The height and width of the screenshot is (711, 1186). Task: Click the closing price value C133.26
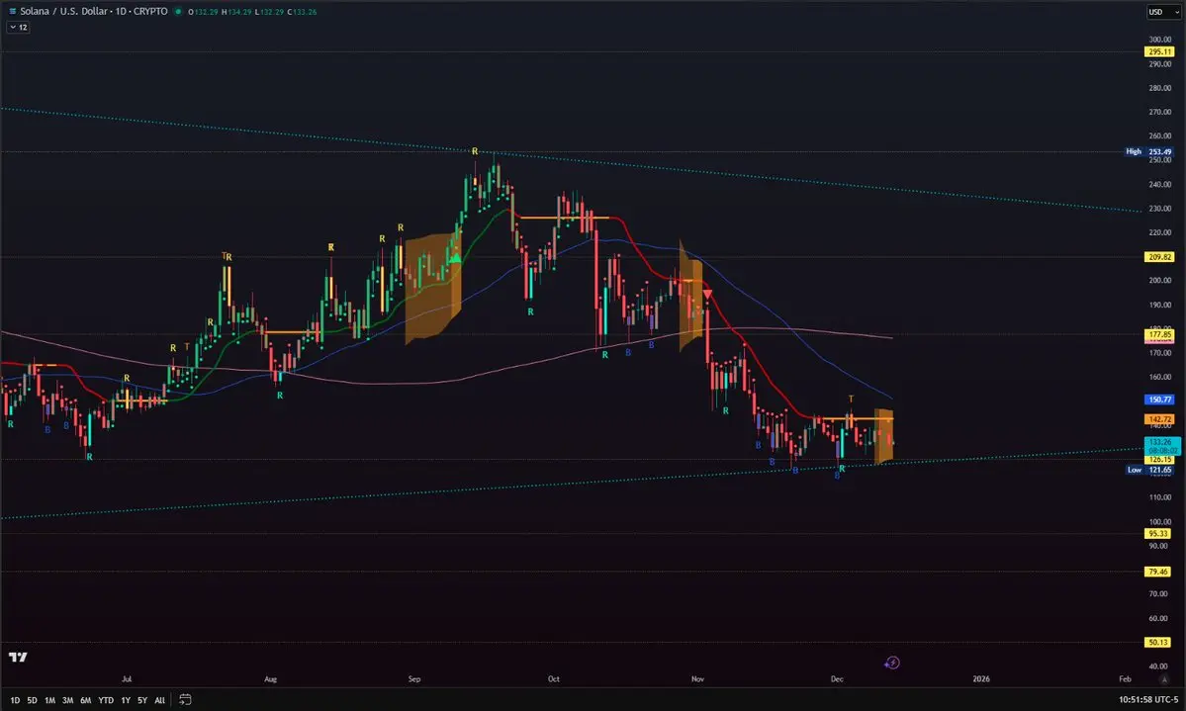(302, 12)
